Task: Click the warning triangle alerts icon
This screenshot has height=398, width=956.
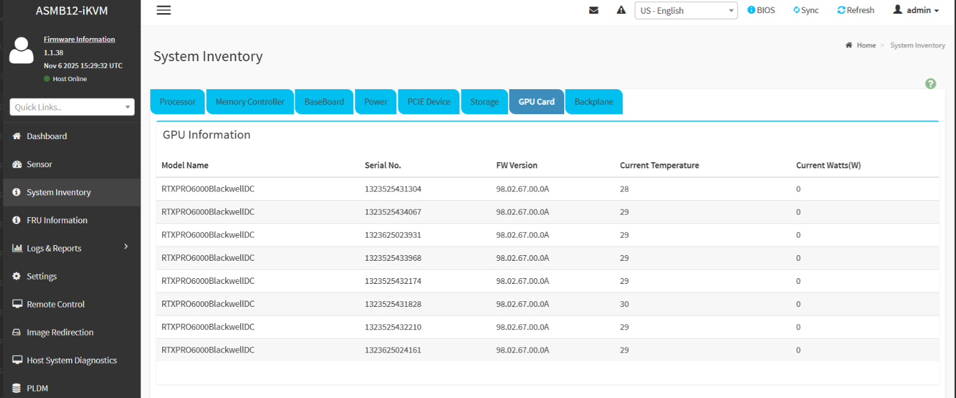Action: [x=621, y=10]
